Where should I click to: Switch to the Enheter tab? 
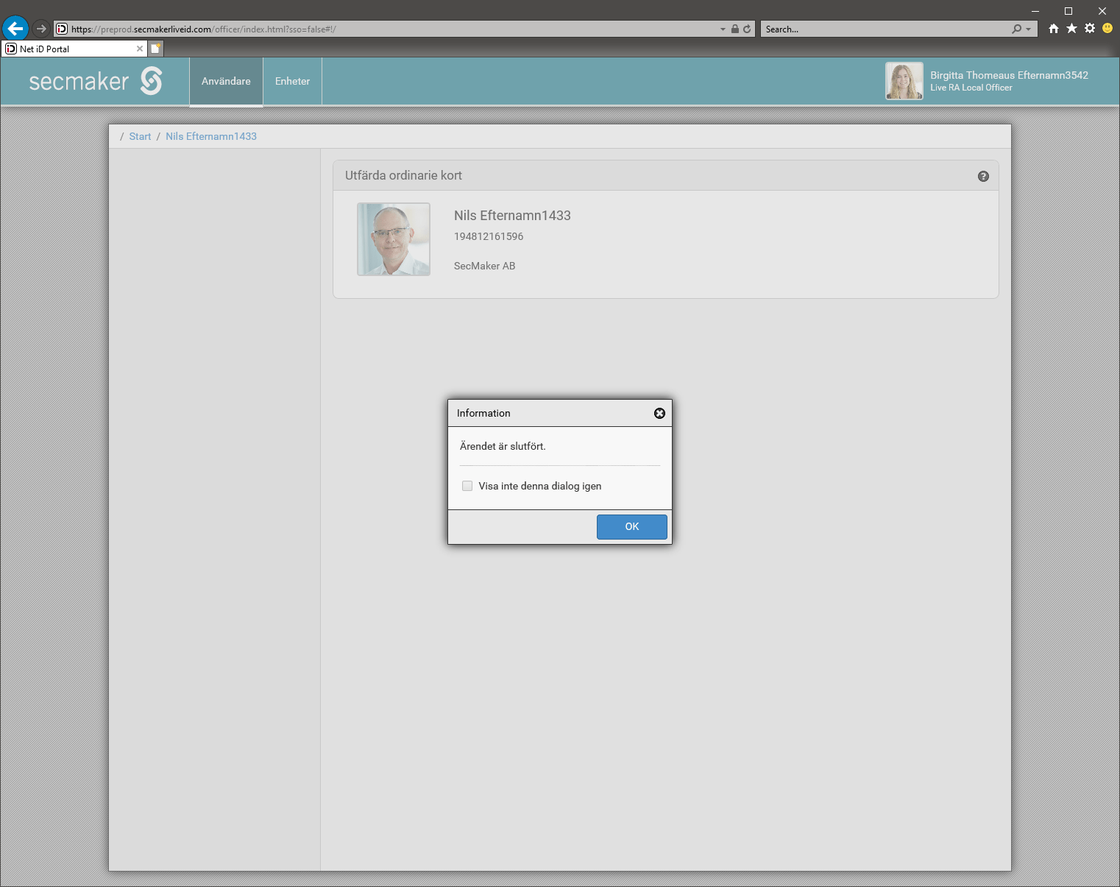(292, 82)
